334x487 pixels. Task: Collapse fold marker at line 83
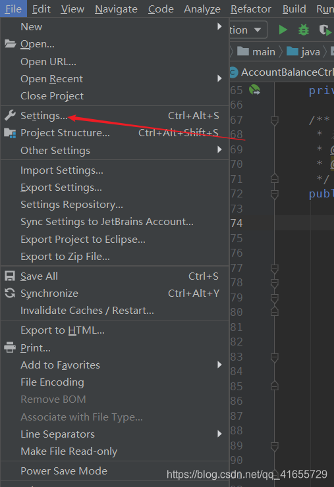274,357
